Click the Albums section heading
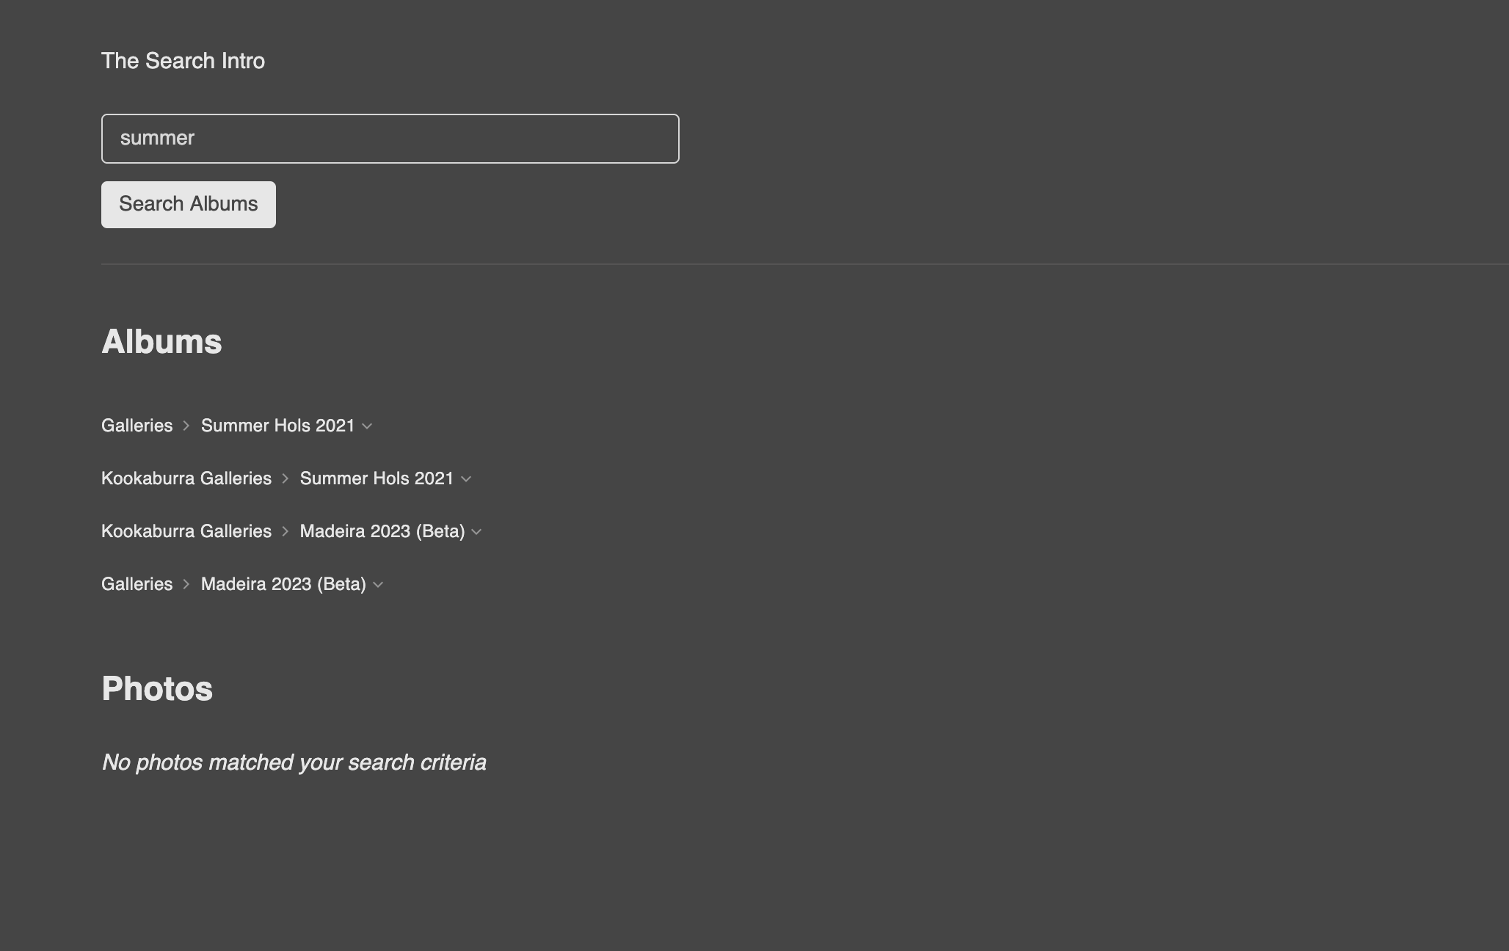 tap(161, 342)
